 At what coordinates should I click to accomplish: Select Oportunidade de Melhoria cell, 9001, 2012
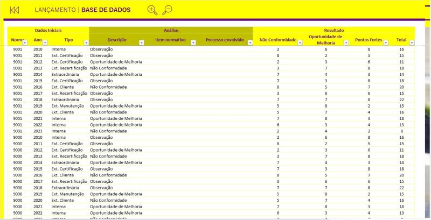pos(116,62)
